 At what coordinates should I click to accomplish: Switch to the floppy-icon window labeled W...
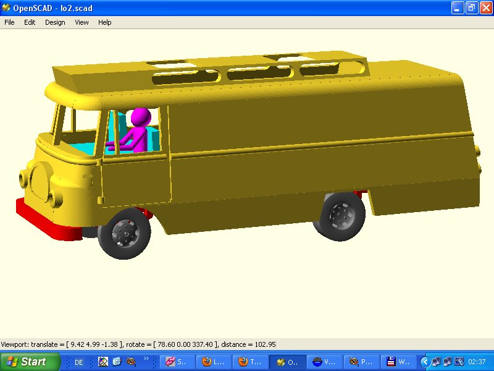(398, 362)
